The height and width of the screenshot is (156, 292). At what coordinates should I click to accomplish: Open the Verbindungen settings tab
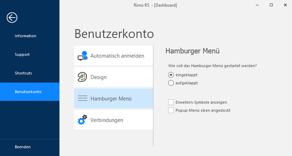point(114,120)
